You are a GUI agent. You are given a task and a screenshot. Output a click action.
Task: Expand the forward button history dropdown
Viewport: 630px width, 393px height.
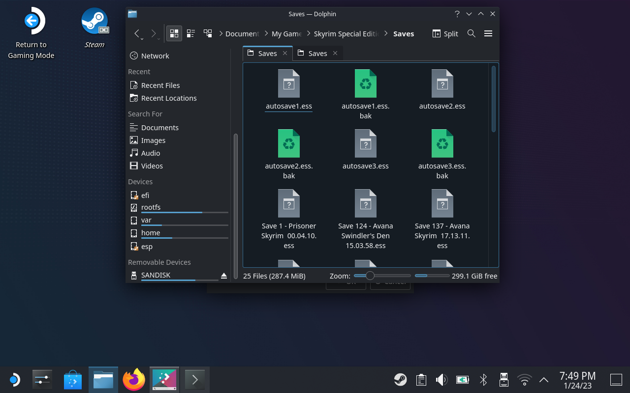pos(158,38)
